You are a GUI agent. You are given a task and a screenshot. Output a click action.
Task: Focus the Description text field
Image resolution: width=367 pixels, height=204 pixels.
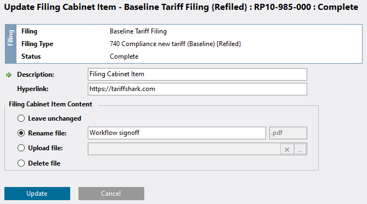click(x=197, y=74)
